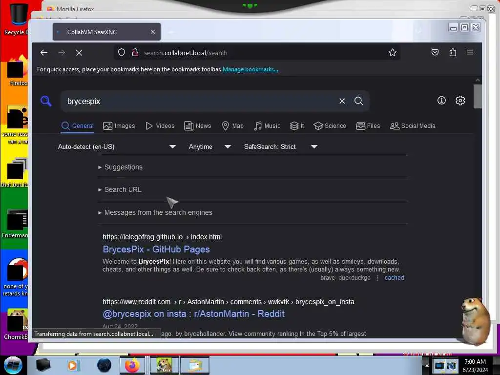Expand the Suggestions section

click(x=120, y=167)
